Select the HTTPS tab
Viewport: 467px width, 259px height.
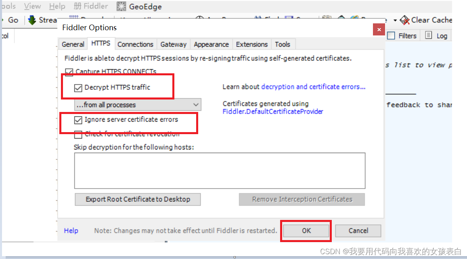pos(101,44)
